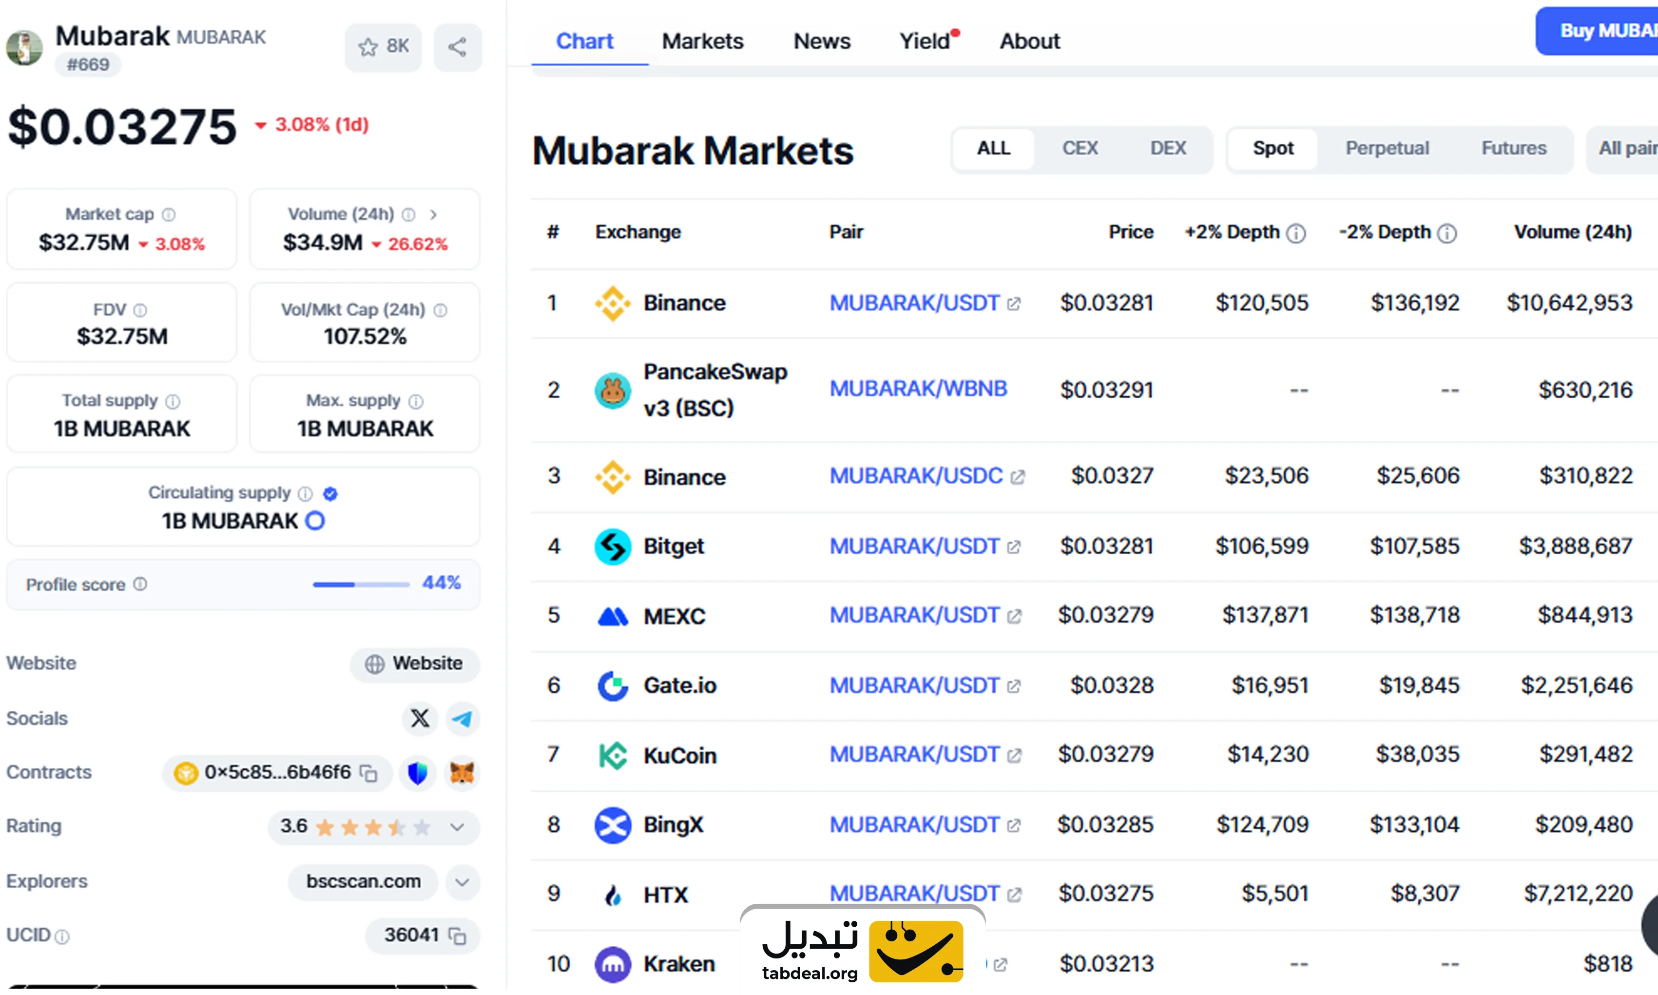Click the share icon near Mubarak title
This screenshot has height=995, width=1658.
(x=457, y=47)
